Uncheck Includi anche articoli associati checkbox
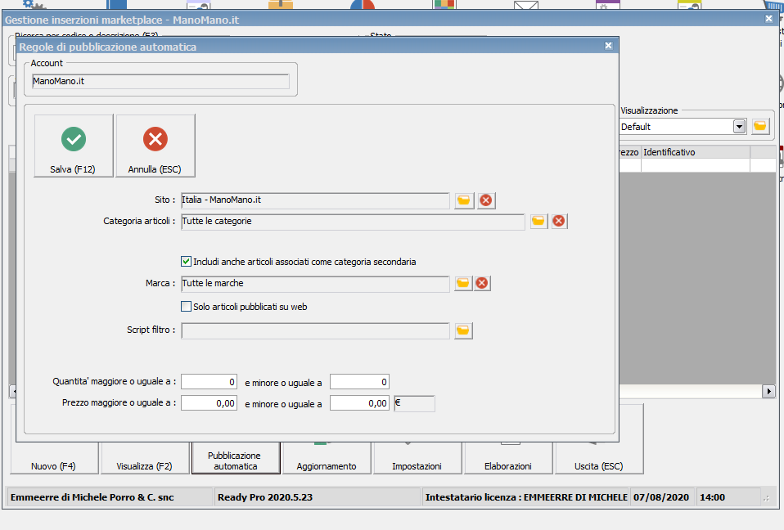The width and height of the screenshot is (784, 530). 186,261
